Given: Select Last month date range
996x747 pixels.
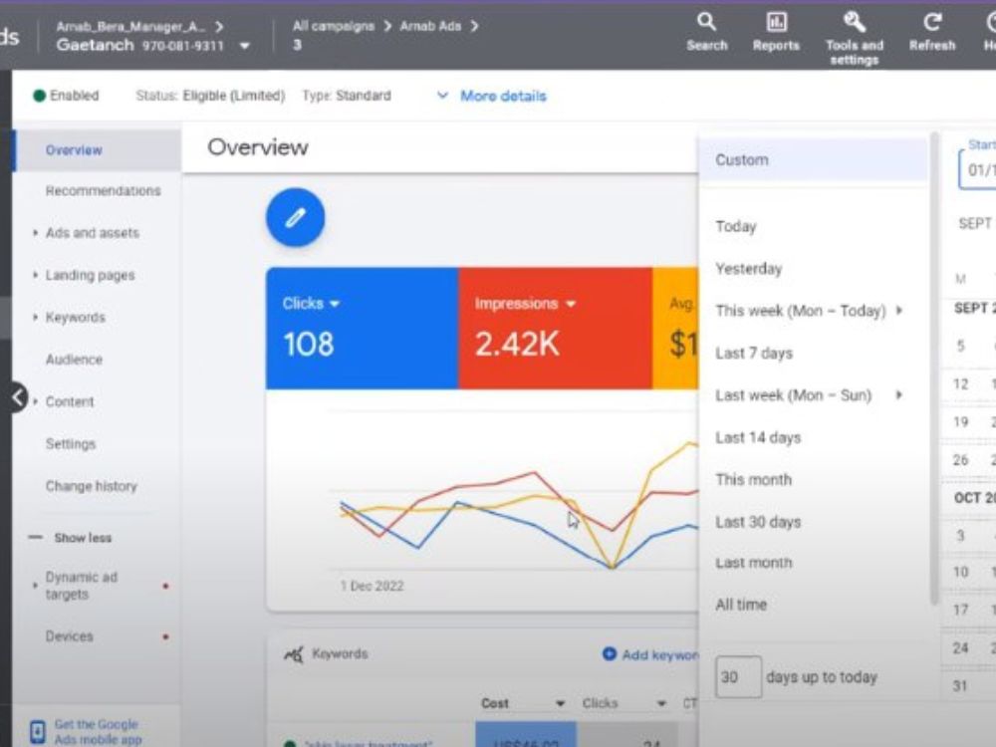Looking at the screenshot, I should (753, 563).
